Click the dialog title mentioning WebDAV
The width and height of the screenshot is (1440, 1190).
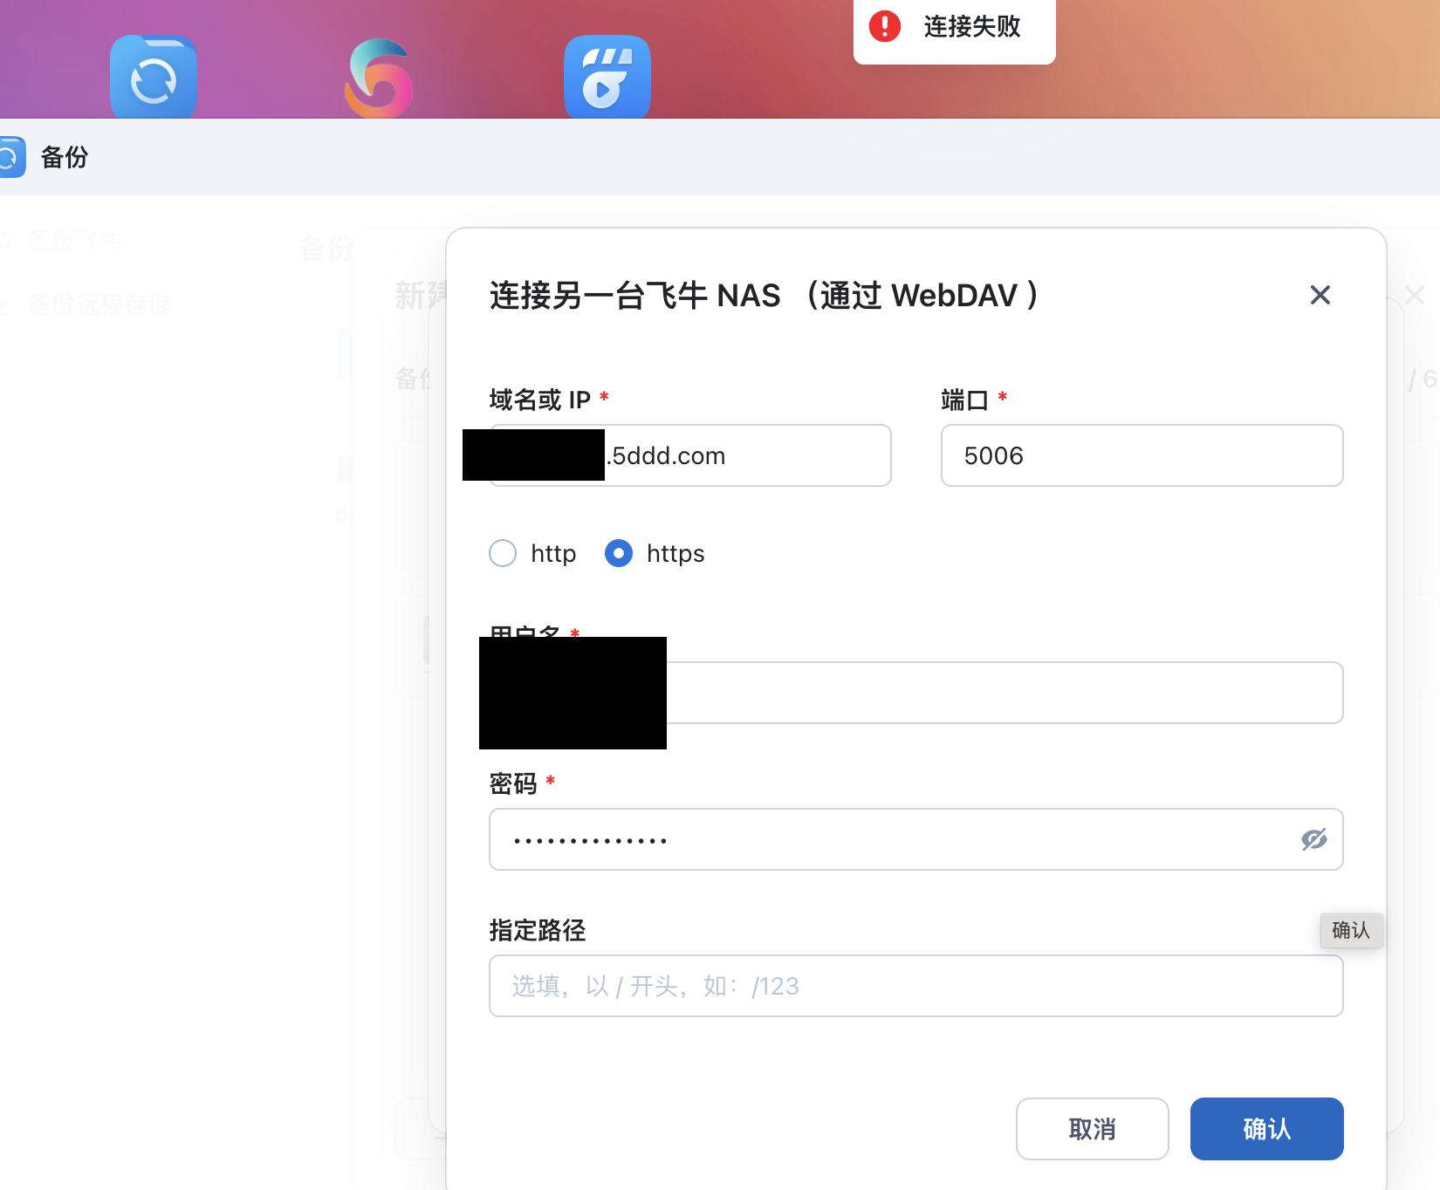(x=765, y=295)
